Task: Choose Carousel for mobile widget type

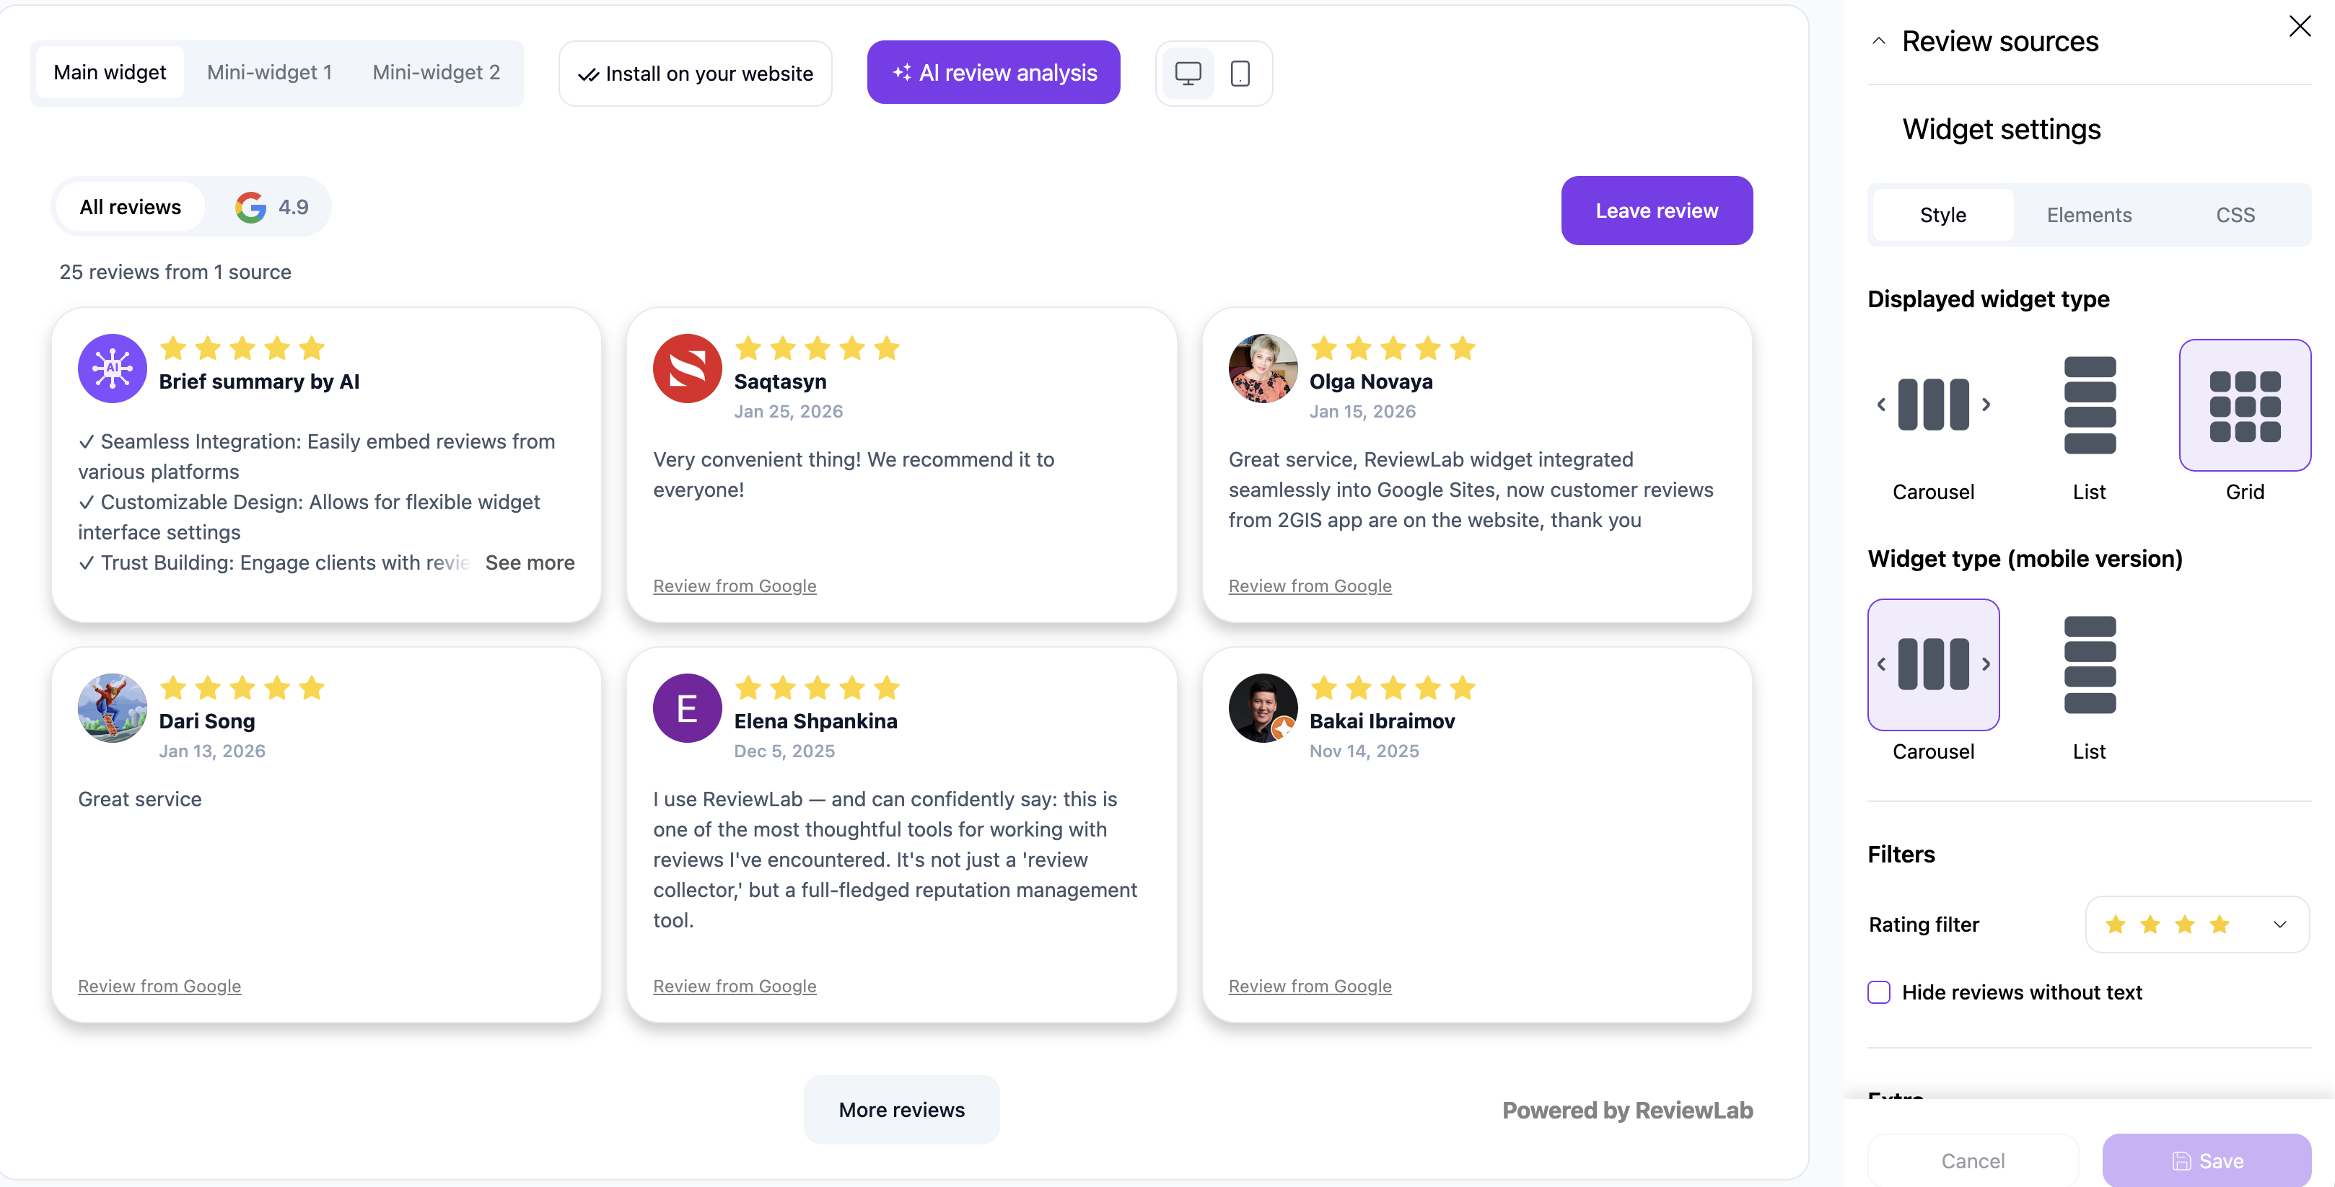Action: (x=1932, y=664)
